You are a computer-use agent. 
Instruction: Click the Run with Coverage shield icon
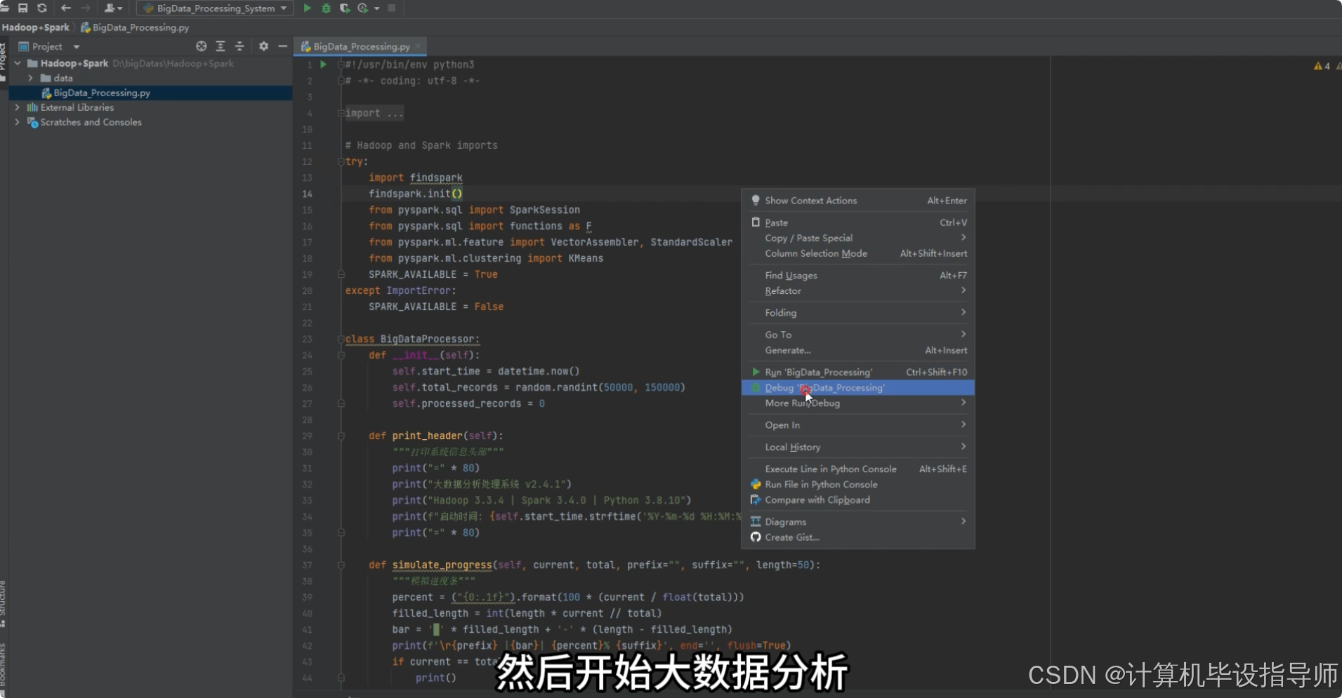coord(345,8)
